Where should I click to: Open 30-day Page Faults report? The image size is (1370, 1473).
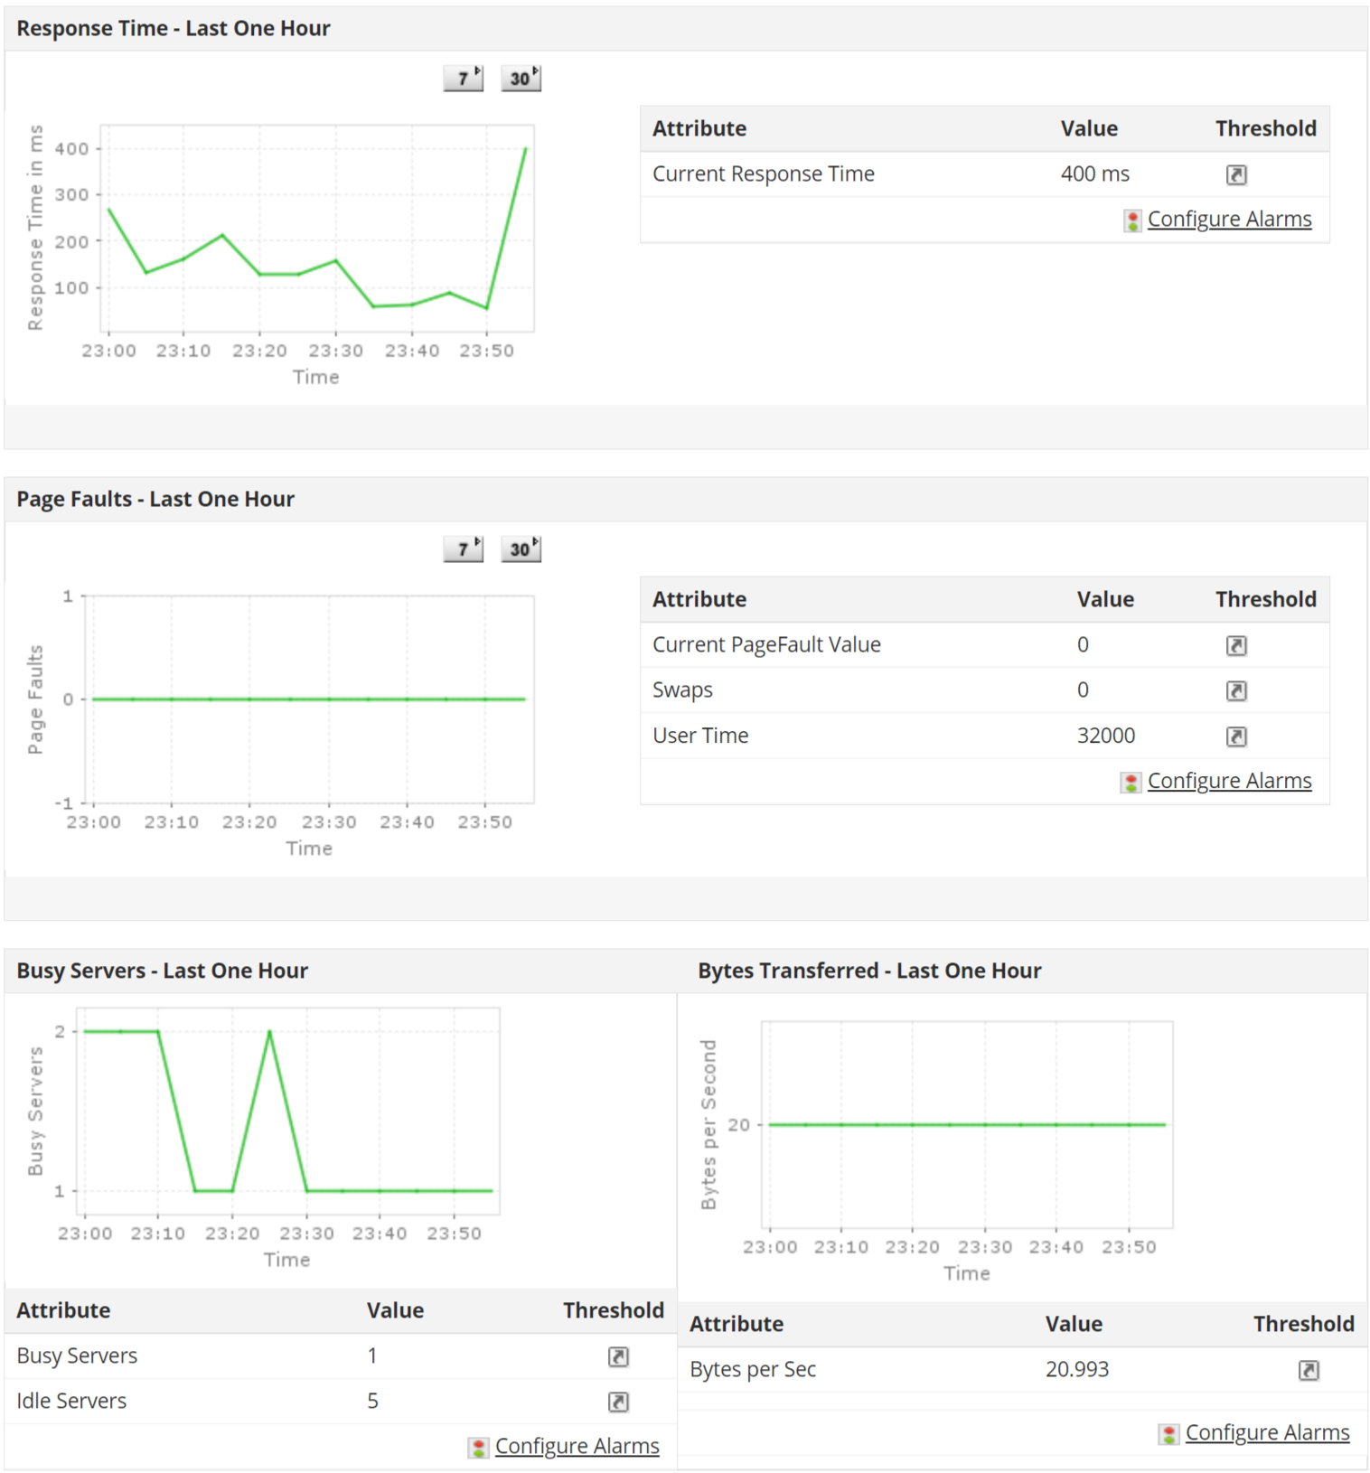point(521,549)
